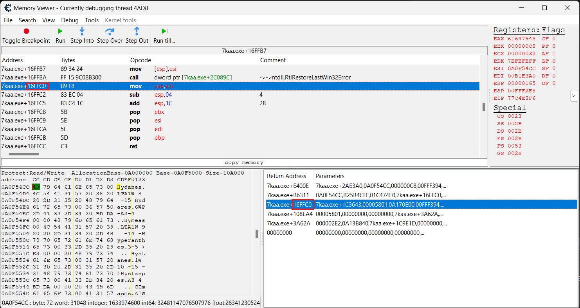
Task: Click the Step Out up-arrow icon
Action: (137, 31)
